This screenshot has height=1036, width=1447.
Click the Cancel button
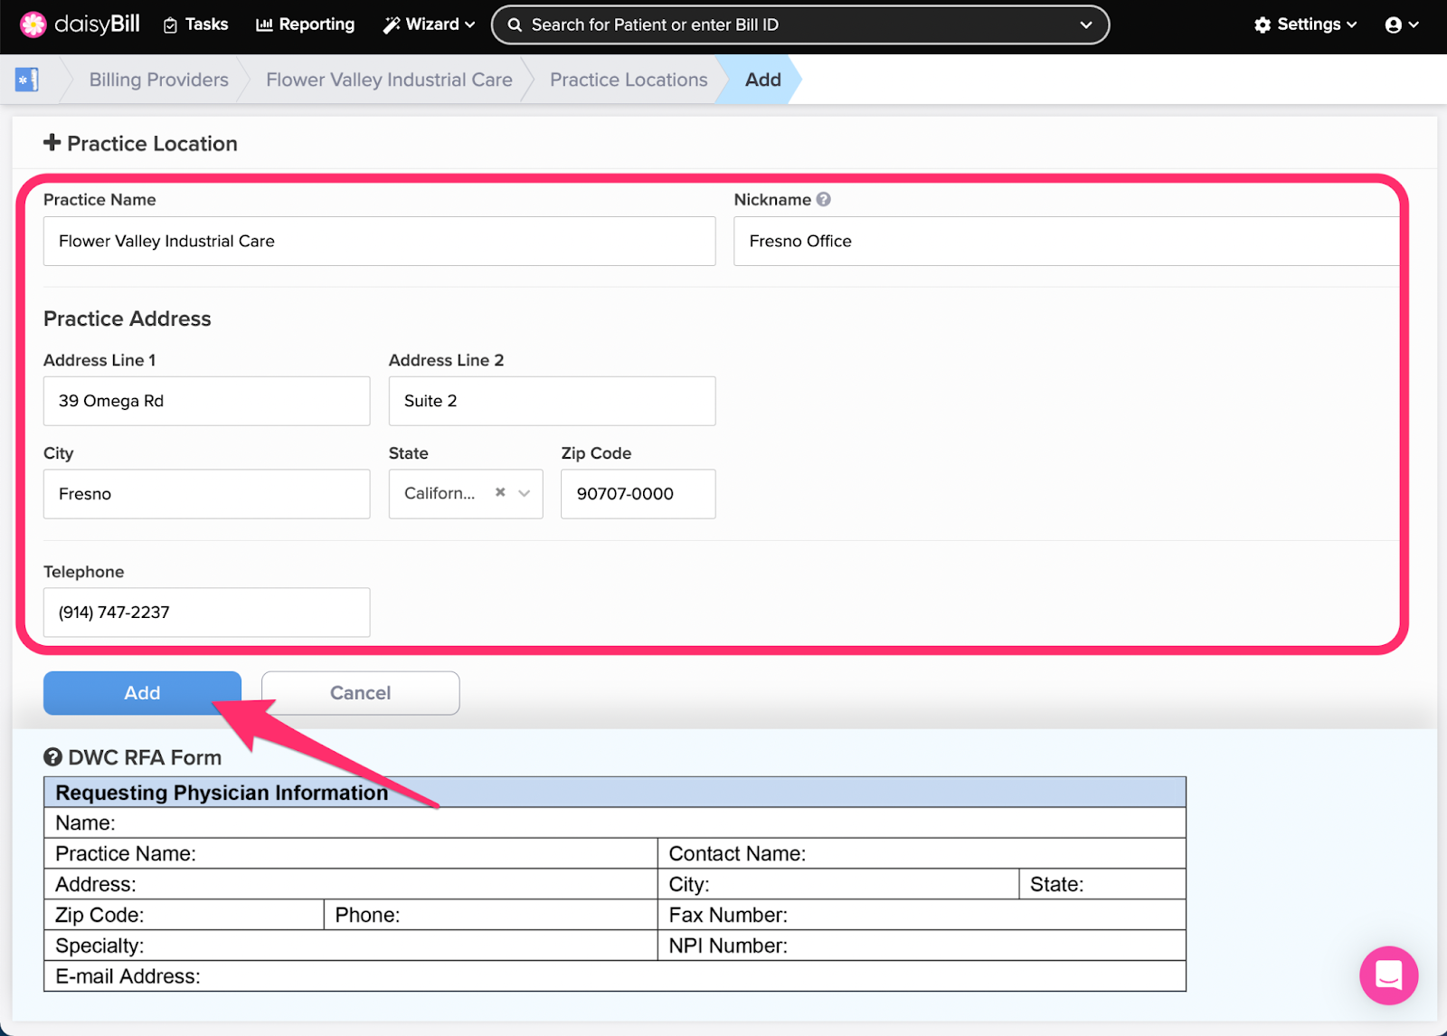point(360,693)
